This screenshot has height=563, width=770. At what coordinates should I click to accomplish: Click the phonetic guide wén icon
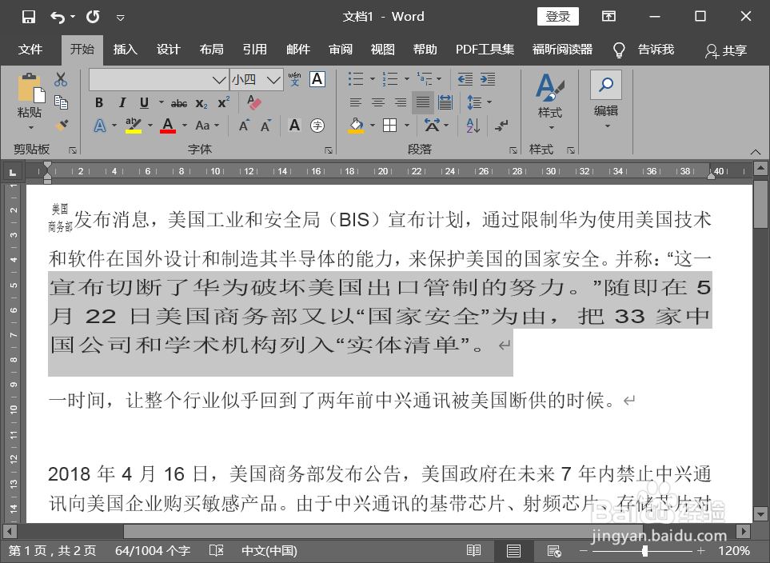tap(294, 79)
